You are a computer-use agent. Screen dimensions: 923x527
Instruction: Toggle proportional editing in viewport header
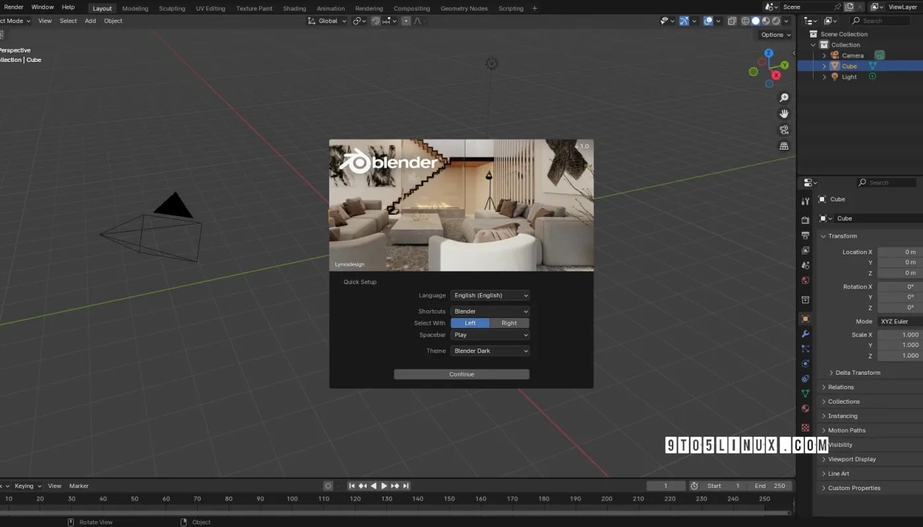406,21
